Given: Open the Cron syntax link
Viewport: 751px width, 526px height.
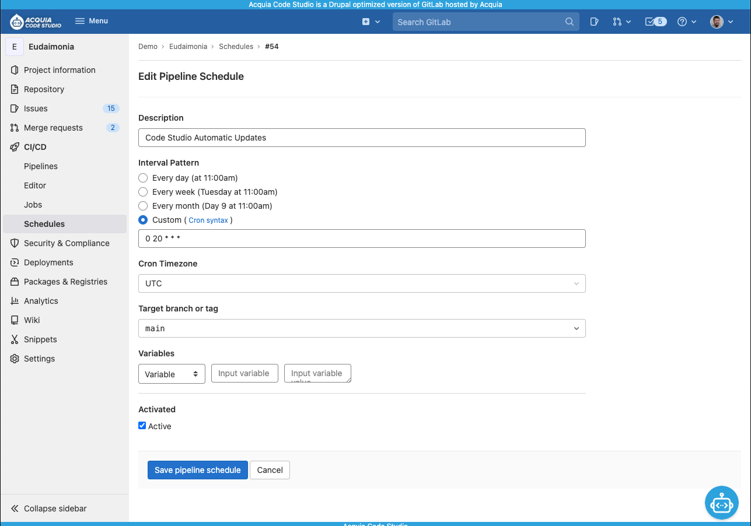Looking at the screenshot, I should pyautogui.click(x=208, y=220).
